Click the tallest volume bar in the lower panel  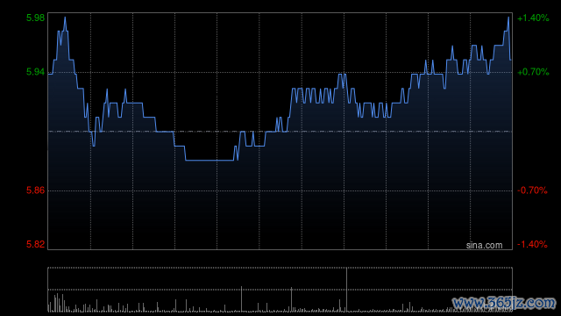[346, 290]
